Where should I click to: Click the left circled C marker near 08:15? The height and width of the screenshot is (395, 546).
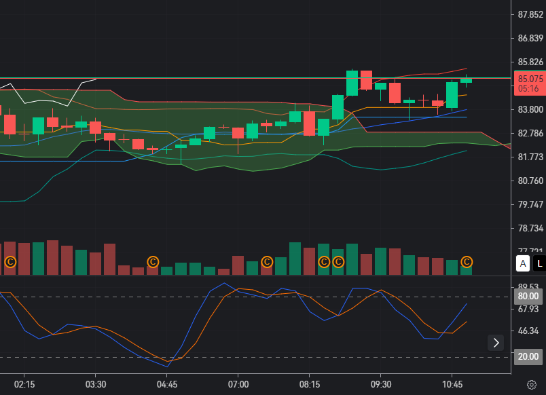324,261
